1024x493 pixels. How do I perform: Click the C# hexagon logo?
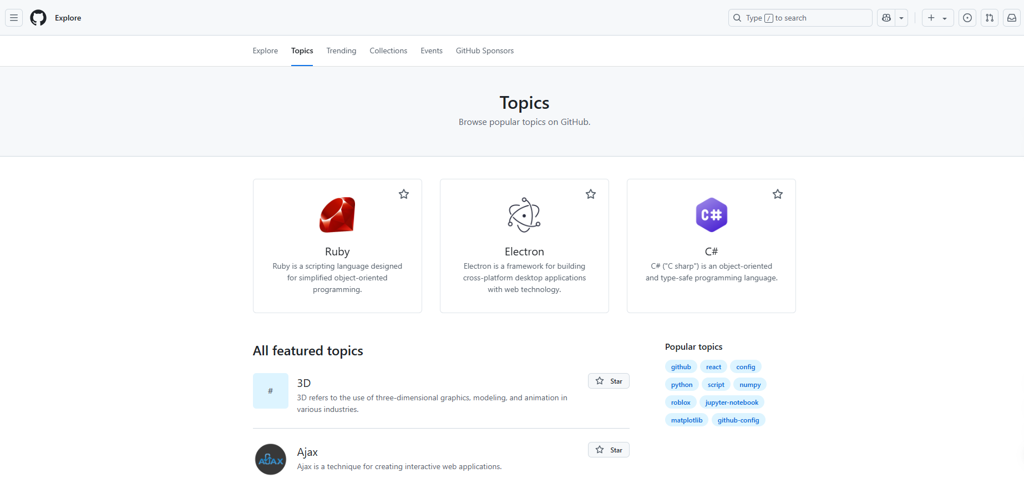click(x=711, y=215)
